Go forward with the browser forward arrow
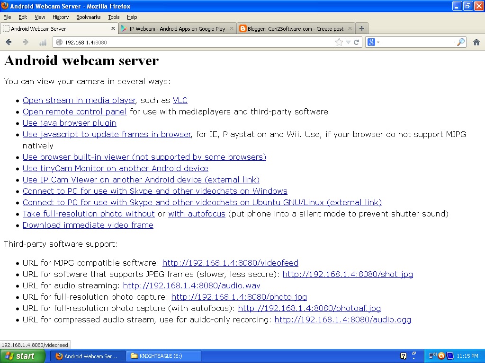485x363 pixels. (26, 42)
